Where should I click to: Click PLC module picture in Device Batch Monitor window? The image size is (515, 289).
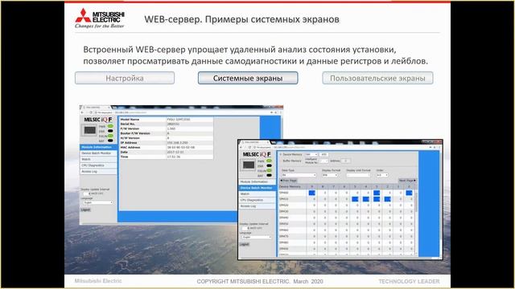pyautogui.click(x=249, y=165)
